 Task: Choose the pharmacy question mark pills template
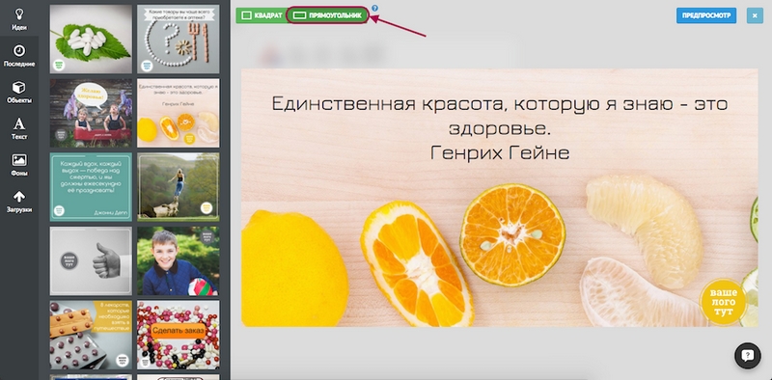179,39
